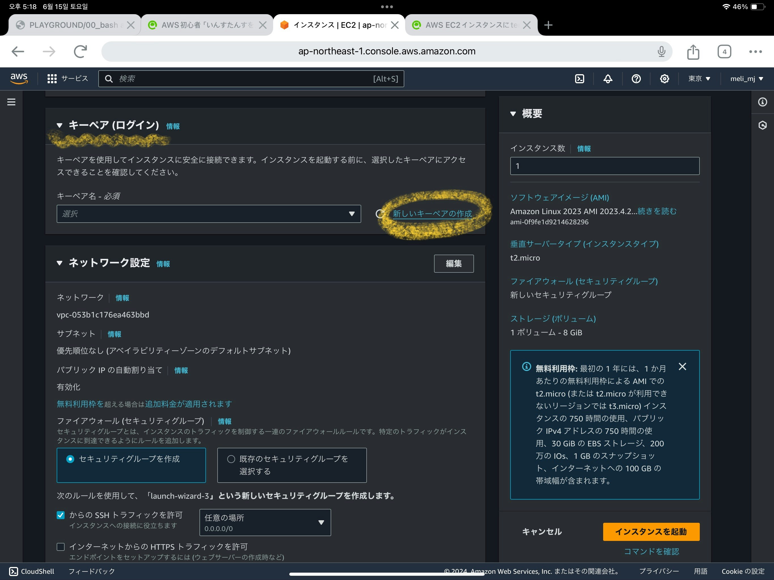Open the hamburger side navigation menu
This screenshot has width=774, height=580.
tap(11, 102)
